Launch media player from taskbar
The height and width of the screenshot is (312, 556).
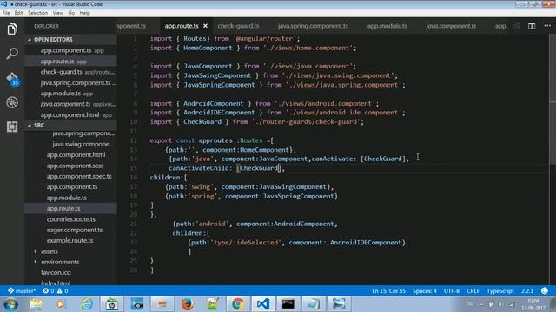tap(60, 304)
